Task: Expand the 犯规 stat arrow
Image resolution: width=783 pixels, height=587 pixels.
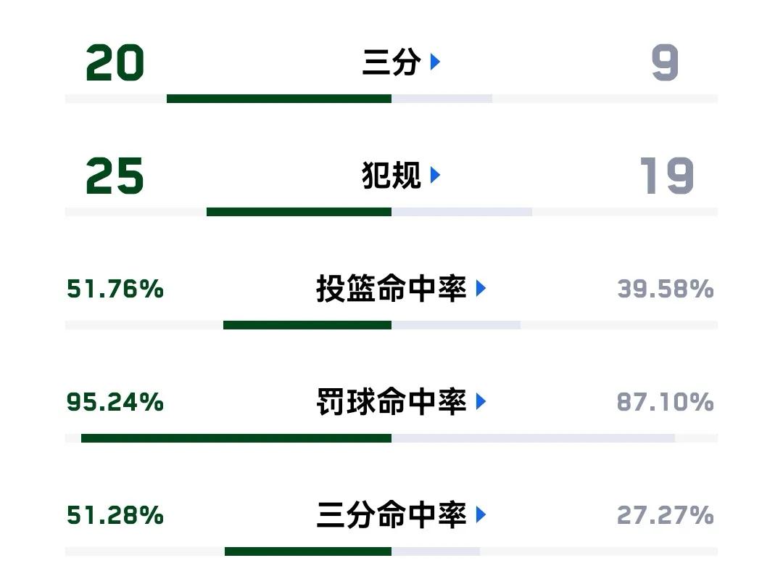Action: click(435, 176)
